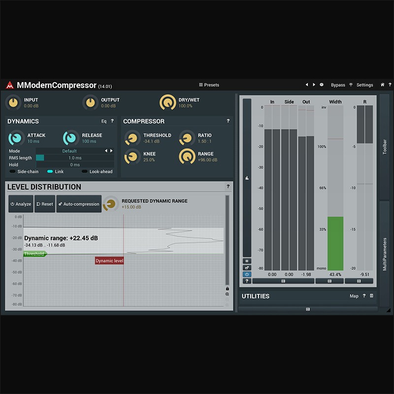The height and width of the screenshot is (394, 394).
Task: Click the RATIO value 1.50 : 1
Action: pyautogui.click(x=204, y=141)
